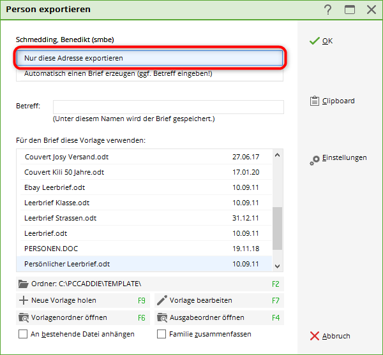383x355 pixels.
Task: Click the pencil icon for Vorlage bearbeiten
Action: tap(161, 300)
